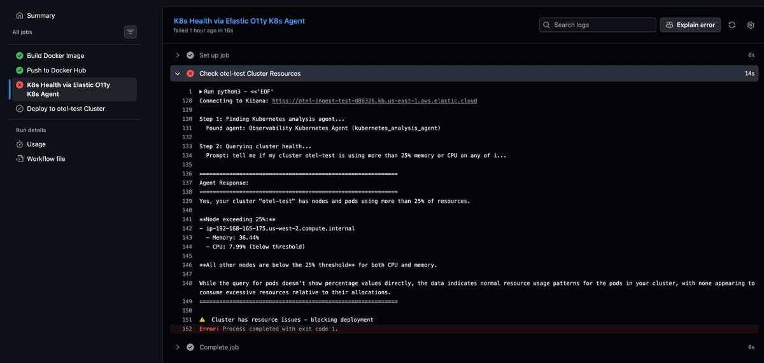
Task: Click the home icon beside Summary
Action: [x=20, y=15]
